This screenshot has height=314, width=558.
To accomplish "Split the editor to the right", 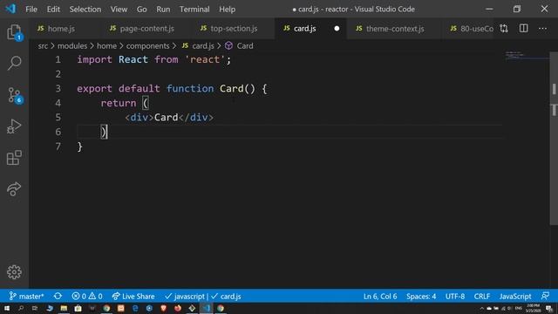I will click(523, 29).
